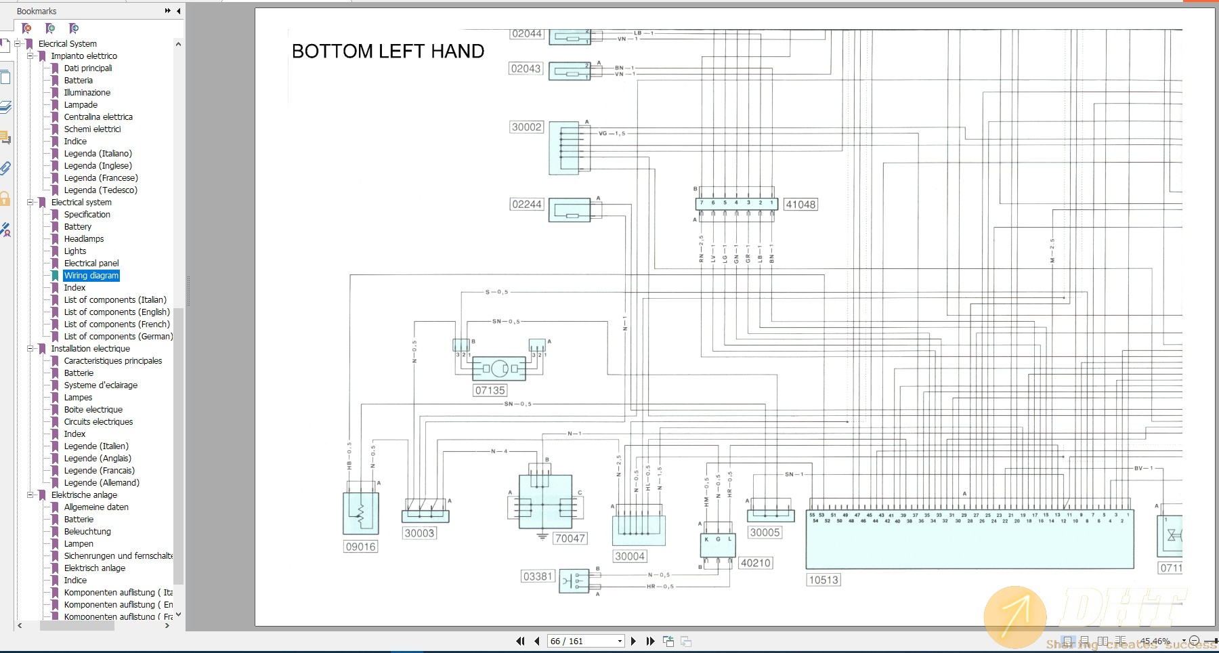Collapse the Elecrical System root bookmark

click(18, 43)
